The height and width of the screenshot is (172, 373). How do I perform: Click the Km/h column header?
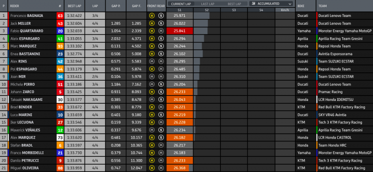coord(285,10)
